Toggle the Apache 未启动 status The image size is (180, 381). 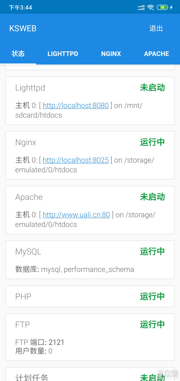click(152, 197)
